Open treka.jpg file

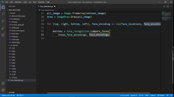(14, 36)
